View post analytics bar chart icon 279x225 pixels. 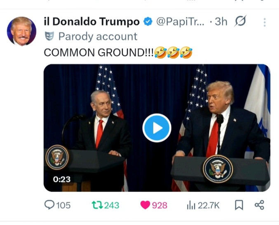pos(191,205)
